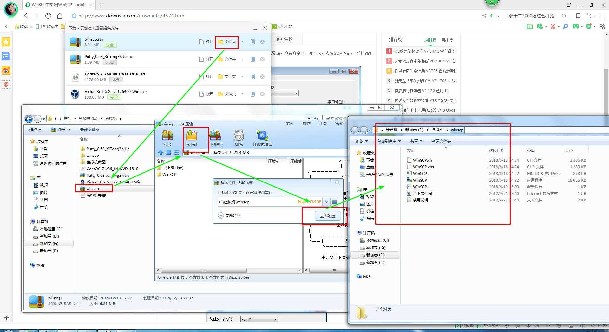The image size is (609, 332).
Task: Open 包含到库中 dropdown in right explorer
Action: 389,141
